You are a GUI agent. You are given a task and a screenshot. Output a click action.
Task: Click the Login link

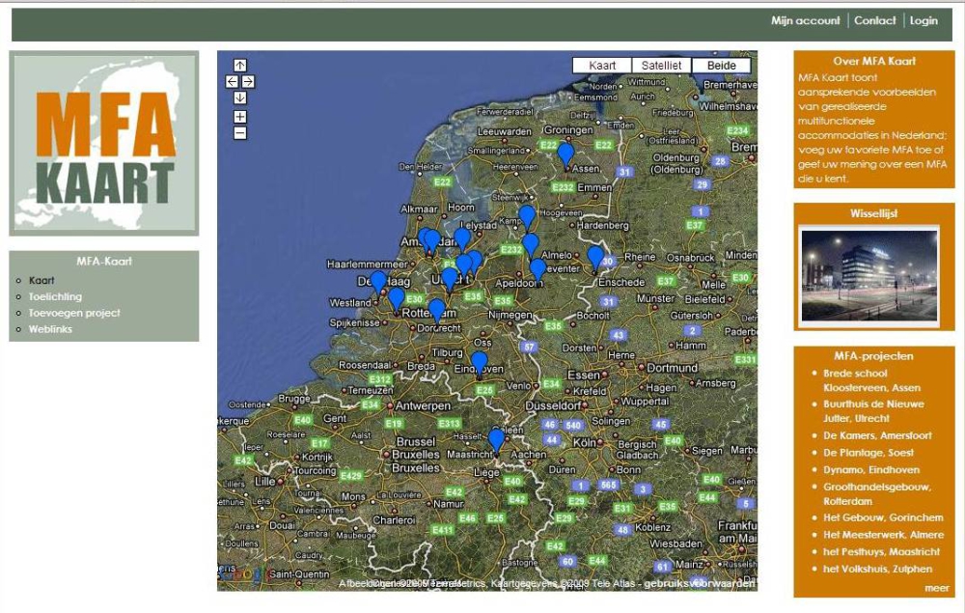point(924,21)
